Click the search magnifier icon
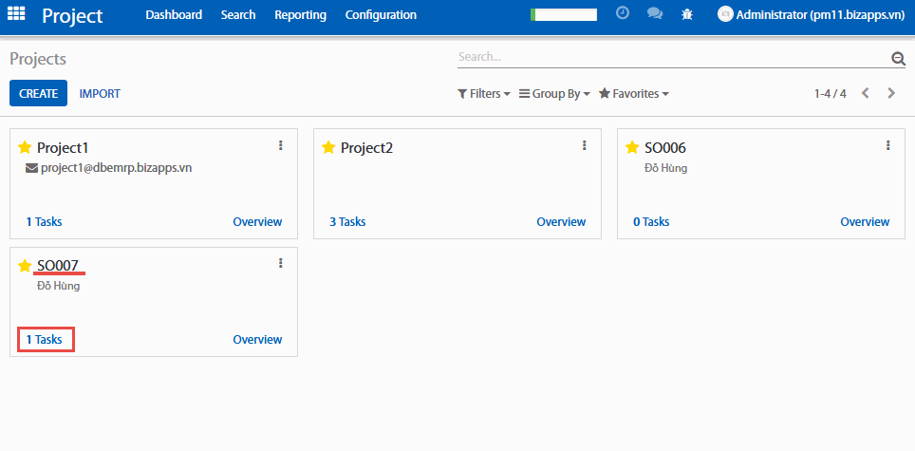This screenshot has height=451, width=915. point(898,59)
